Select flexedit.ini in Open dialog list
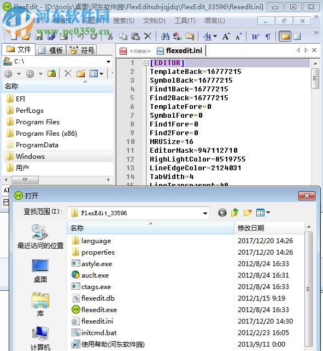 click(x=92, y=321)
